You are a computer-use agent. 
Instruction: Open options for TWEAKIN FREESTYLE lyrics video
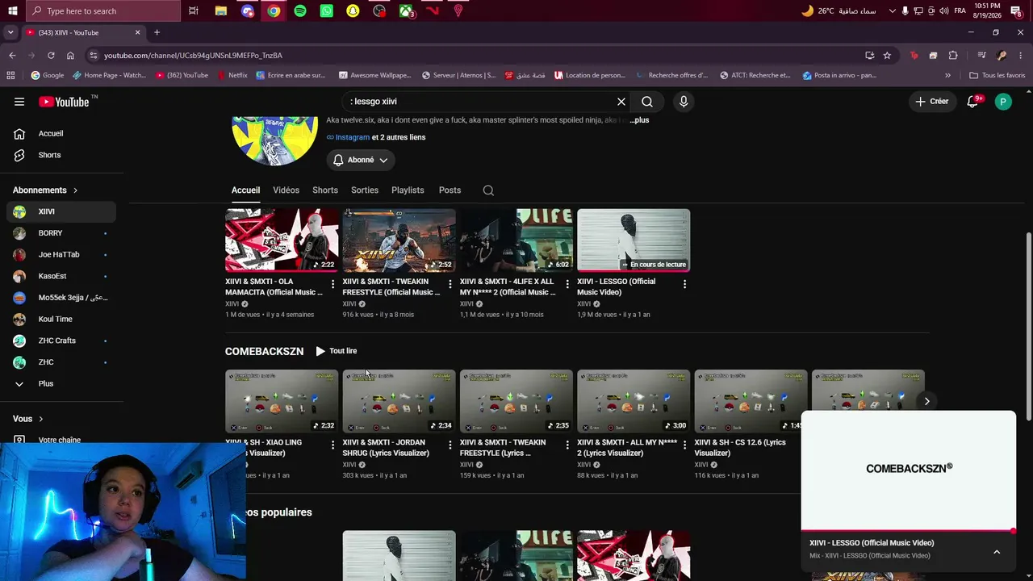pyautogui.click(x=567, y=445)
